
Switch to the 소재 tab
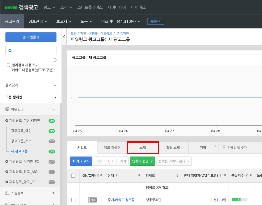point(143,148)
